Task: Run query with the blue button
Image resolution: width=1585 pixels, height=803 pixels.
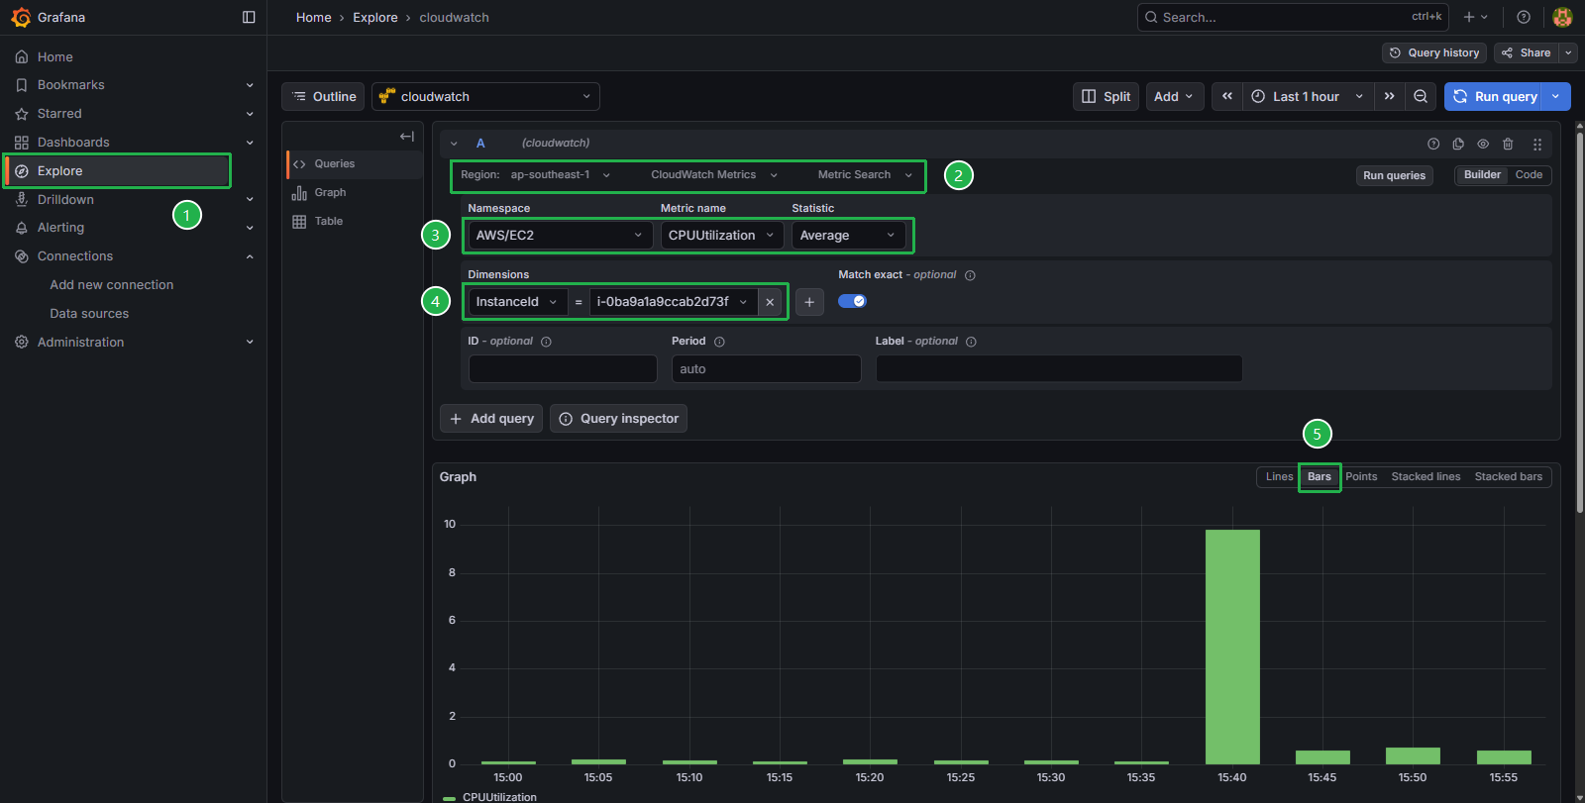Action: click(1495, 96)
